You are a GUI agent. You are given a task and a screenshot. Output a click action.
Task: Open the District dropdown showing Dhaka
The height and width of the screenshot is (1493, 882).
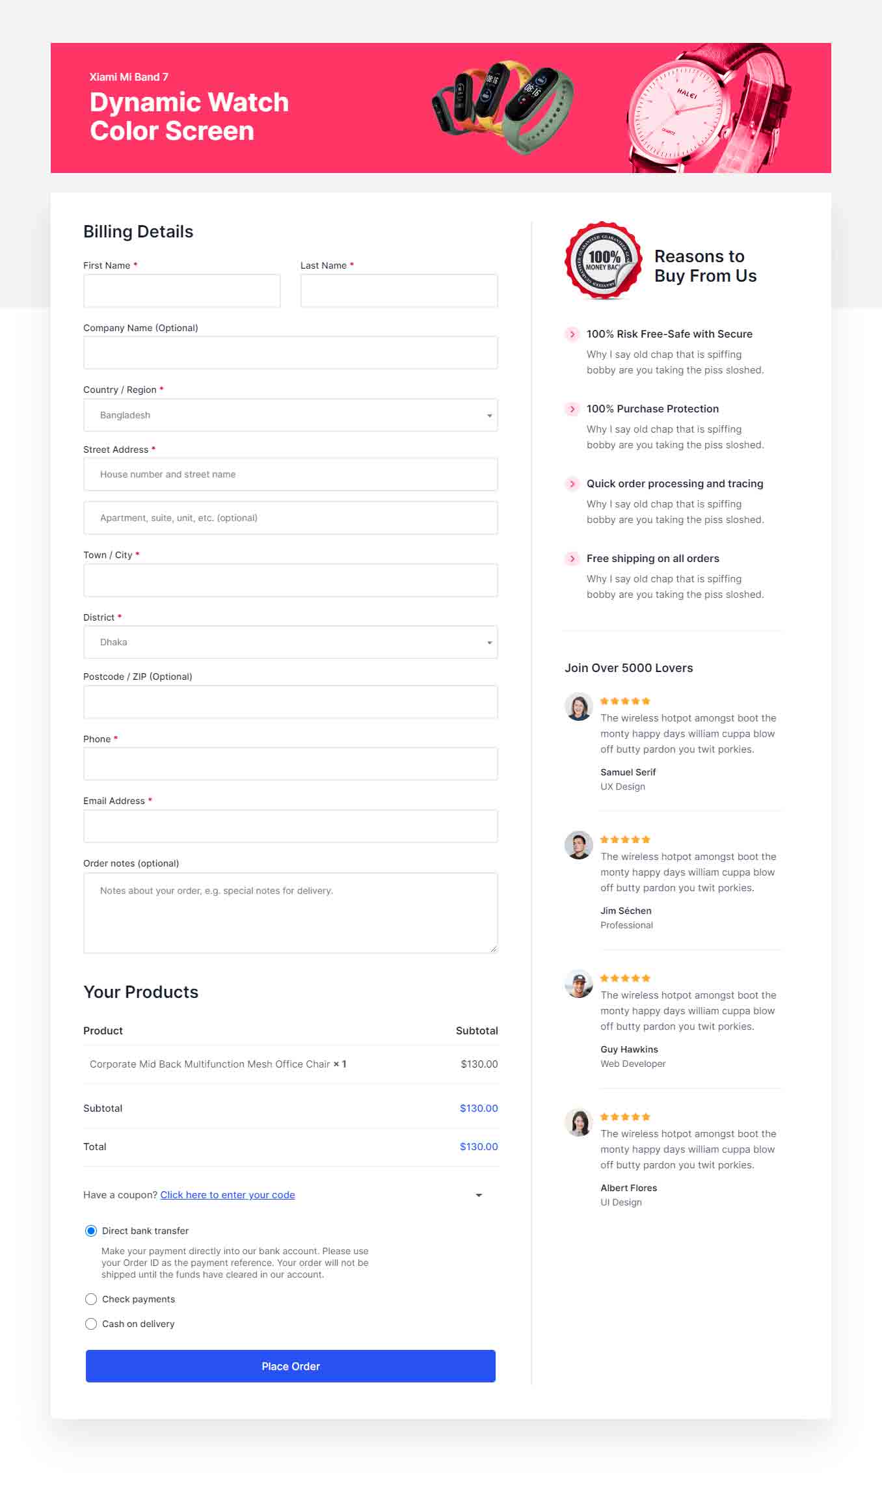click(x=291, y=642)
